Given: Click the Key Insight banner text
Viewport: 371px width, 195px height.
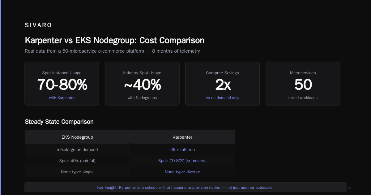Looking at the screenshot, I should coord(185,188).
